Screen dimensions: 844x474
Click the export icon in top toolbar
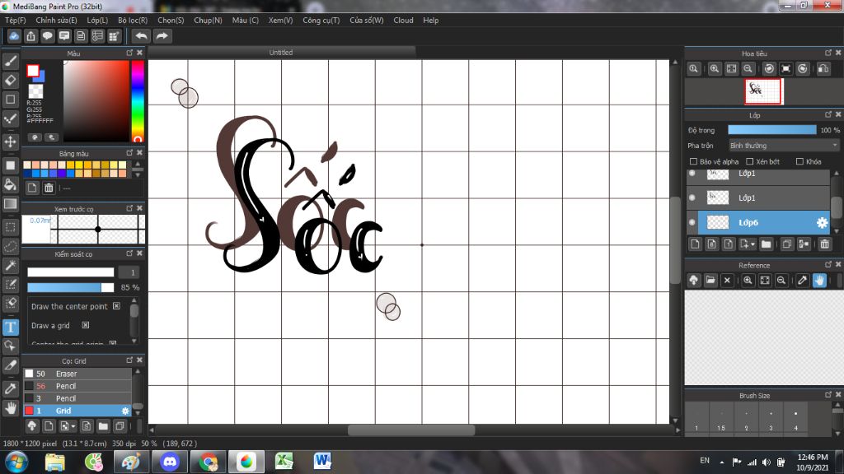pos(30,36)
